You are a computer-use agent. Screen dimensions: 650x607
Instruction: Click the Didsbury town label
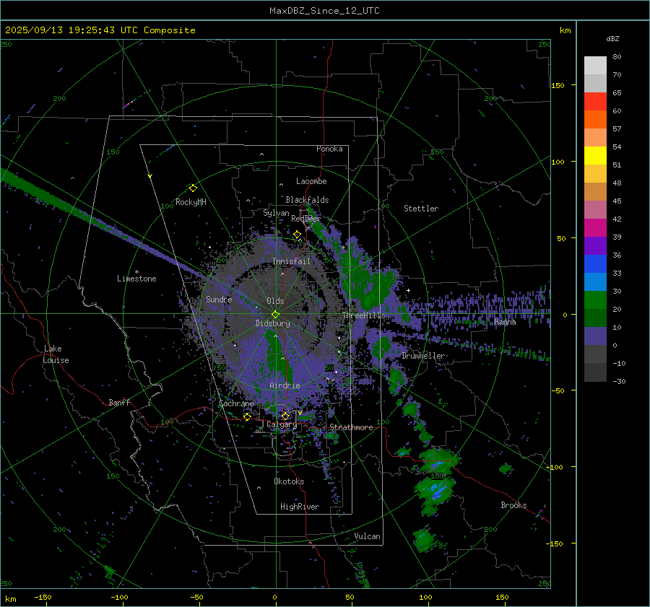[x=272, y=323]
